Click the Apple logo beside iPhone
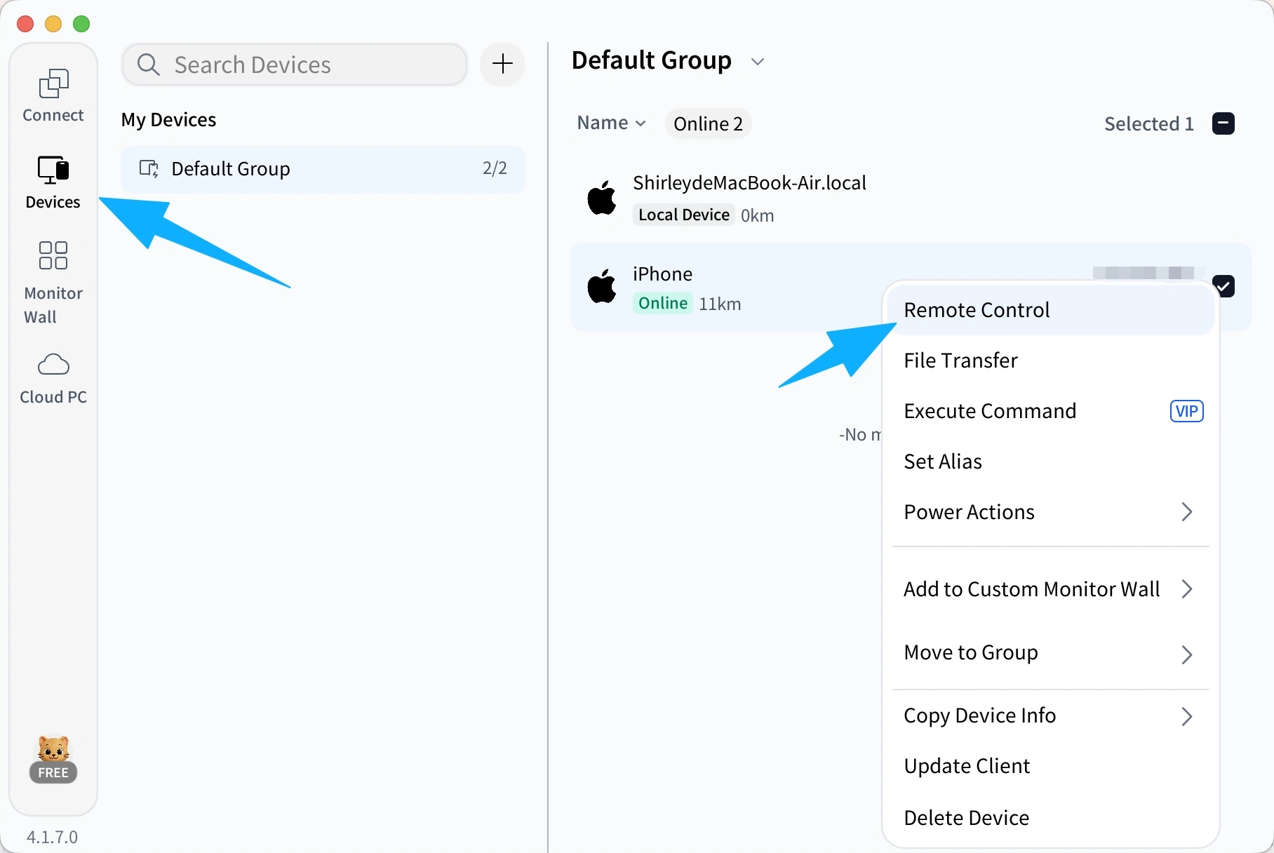Viewport: 1274px width, 853px height. 602,286
